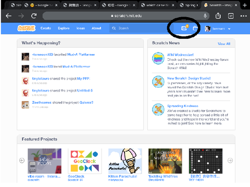Open loved Mud-A Platformer project link
Viewport: 250px width, 187px height.
pos(77,66)
